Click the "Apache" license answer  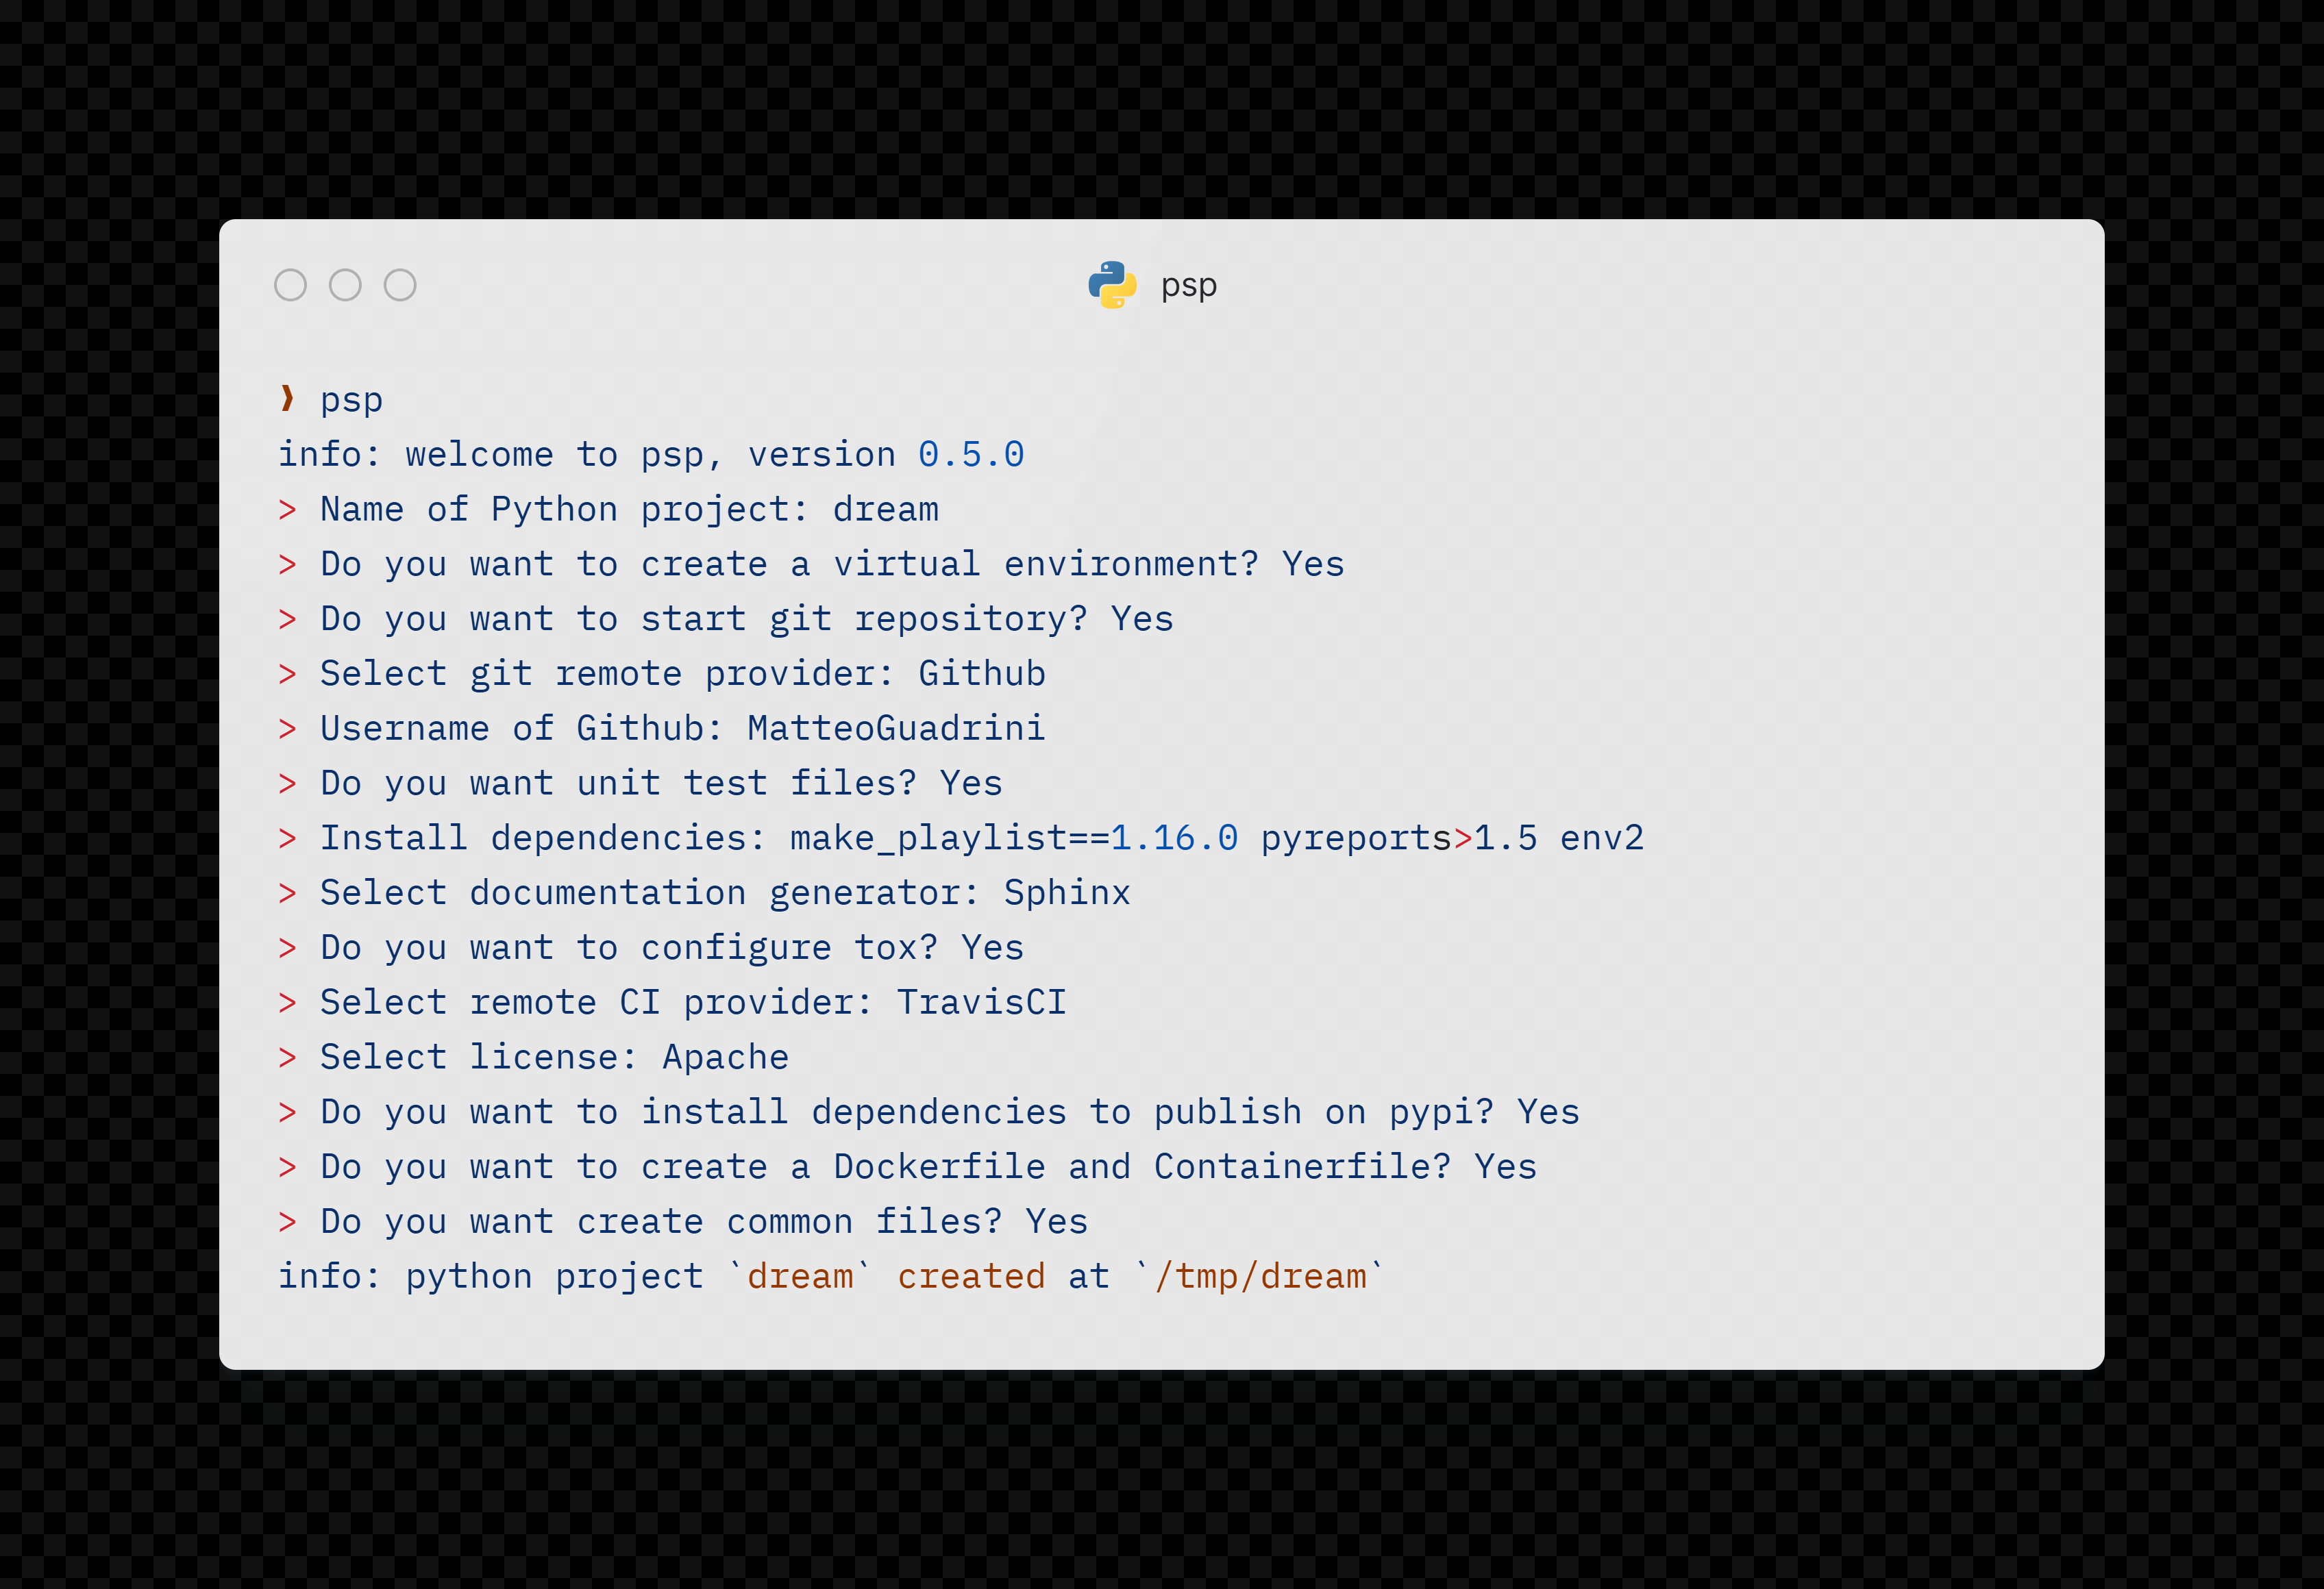(x=725, y=1058)
